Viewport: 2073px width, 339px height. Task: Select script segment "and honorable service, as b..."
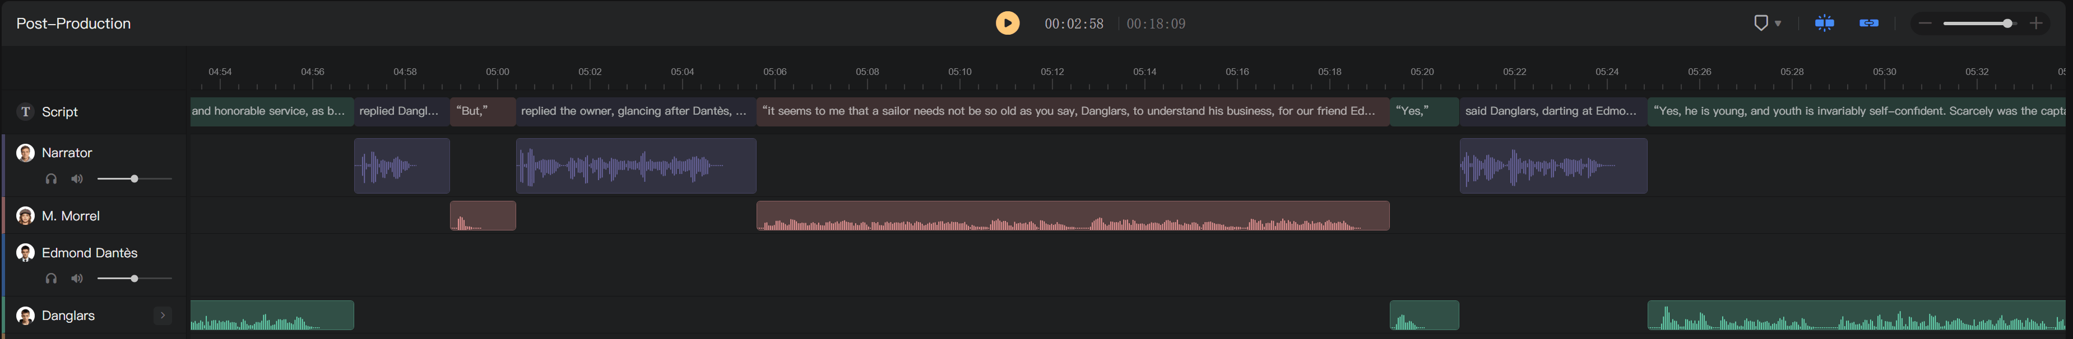(x=272, y=112)
